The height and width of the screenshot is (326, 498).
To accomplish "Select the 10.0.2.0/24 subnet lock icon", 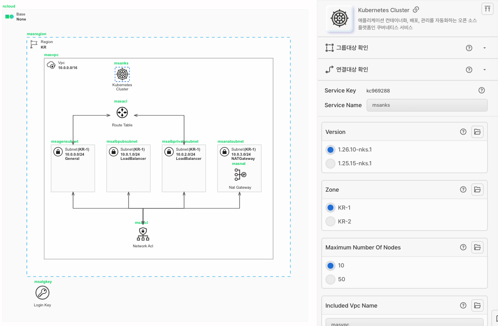I will pyautogui.click(x=169, y=152).
